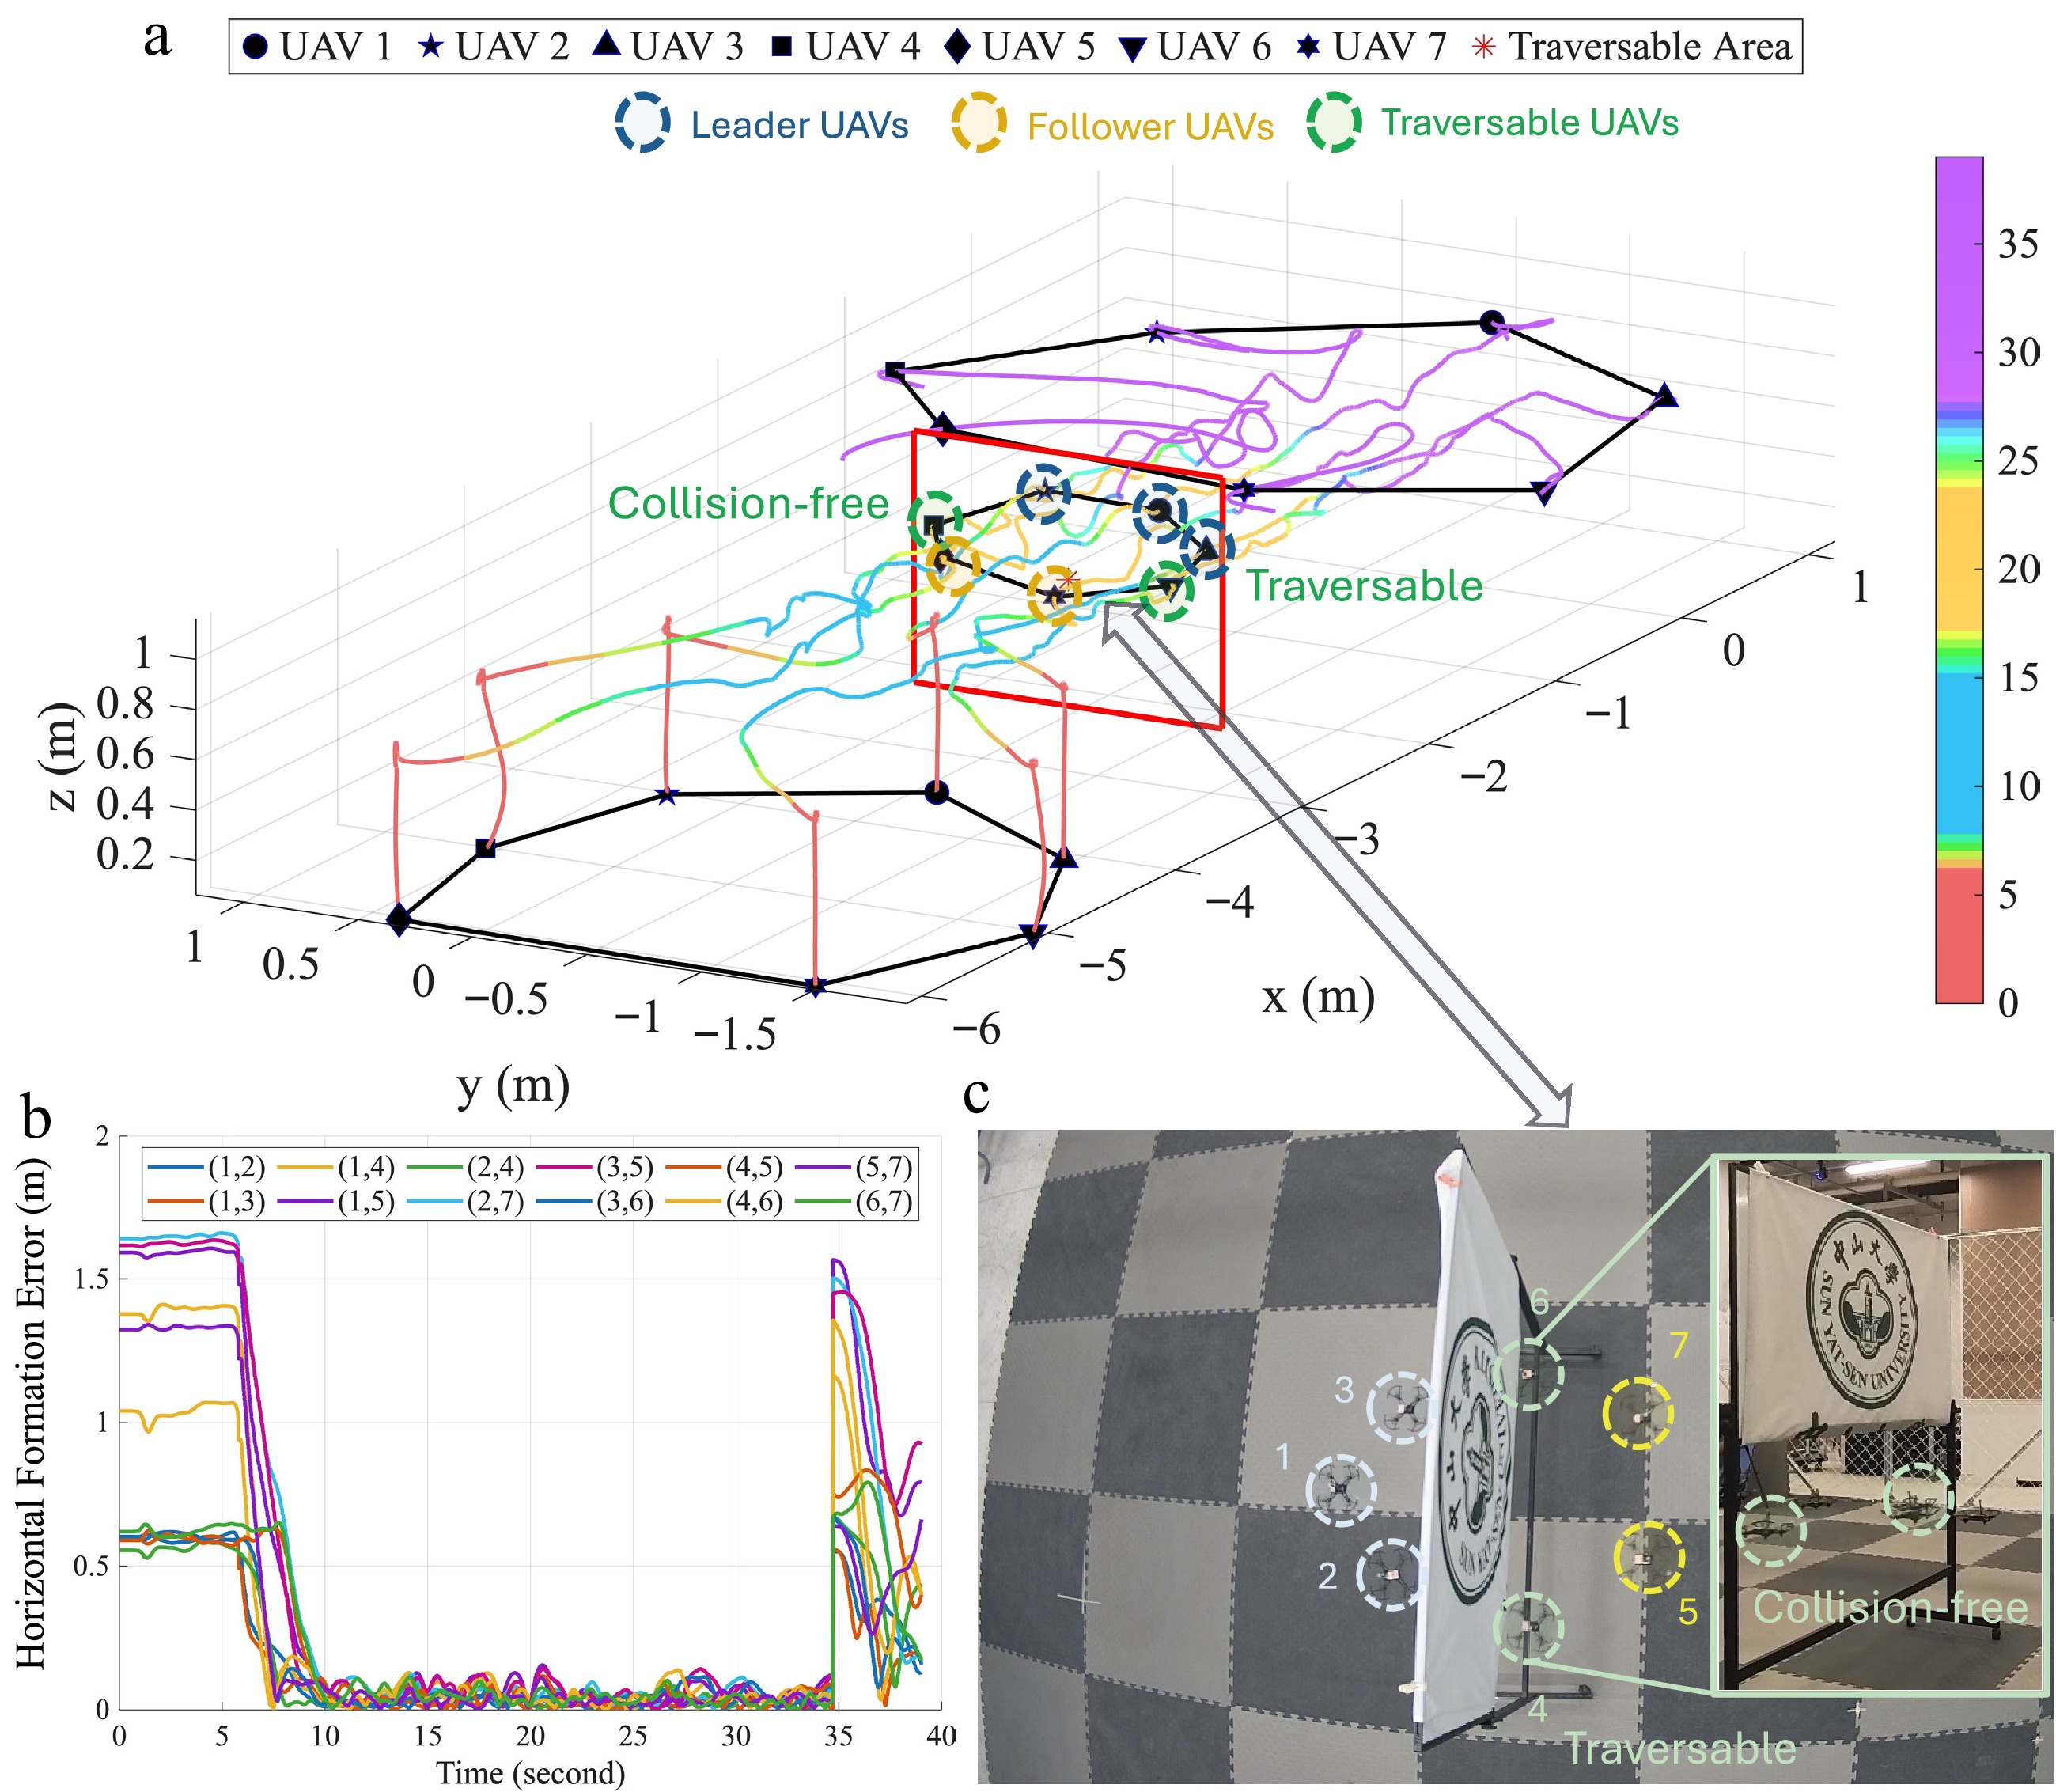2056x1792 pixels.
Task: Click the colorbar tick label 35
Action: tap(2017, 244)
